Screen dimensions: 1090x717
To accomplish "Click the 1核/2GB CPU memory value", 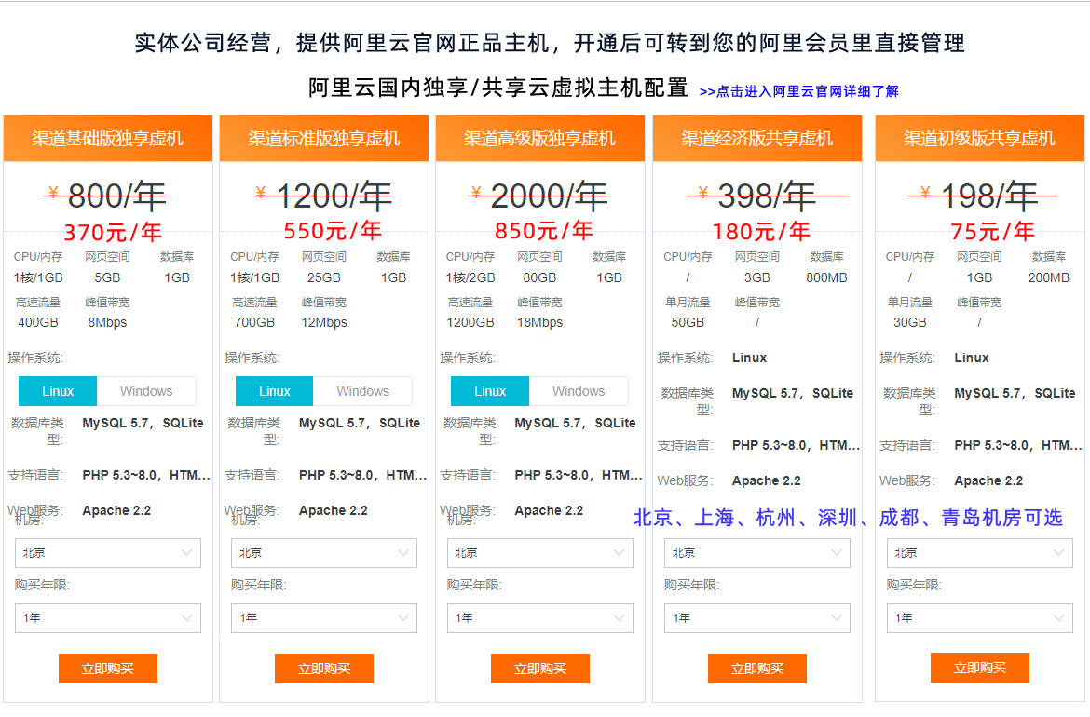I will (470, 277).
